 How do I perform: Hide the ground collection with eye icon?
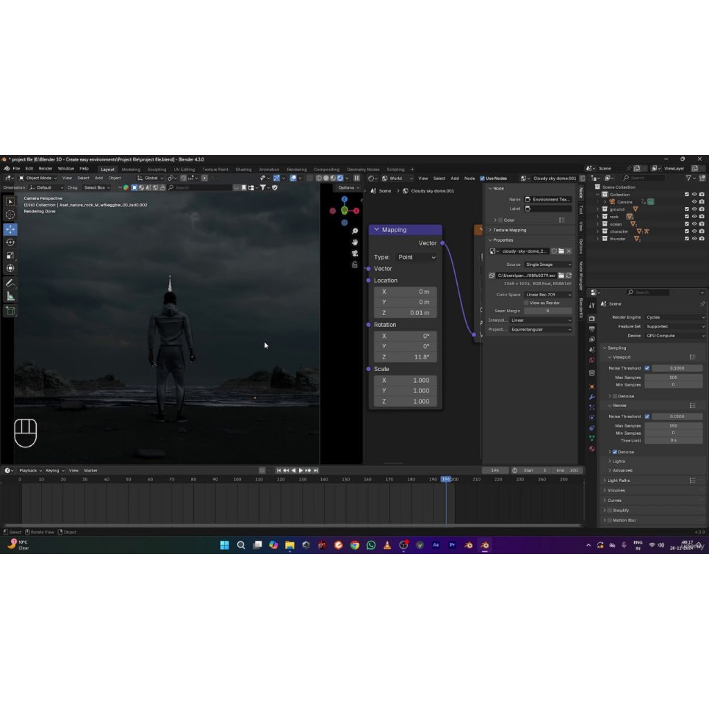pos(694,209)
